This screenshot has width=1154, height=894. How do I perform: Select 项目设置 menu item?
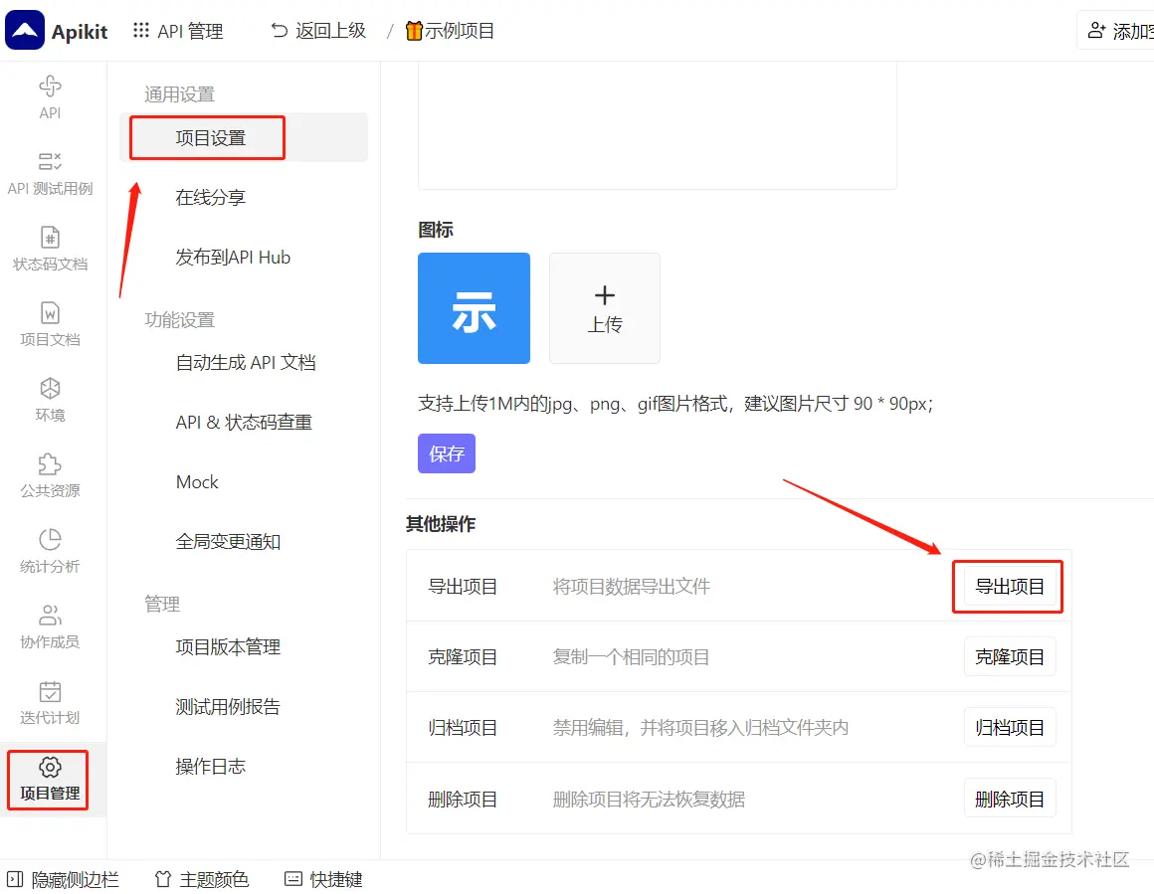coord(244,137)
